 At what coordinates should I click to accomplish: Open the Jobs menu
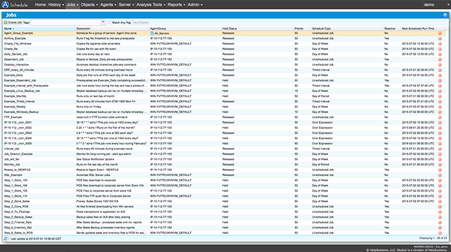point(72,4)
